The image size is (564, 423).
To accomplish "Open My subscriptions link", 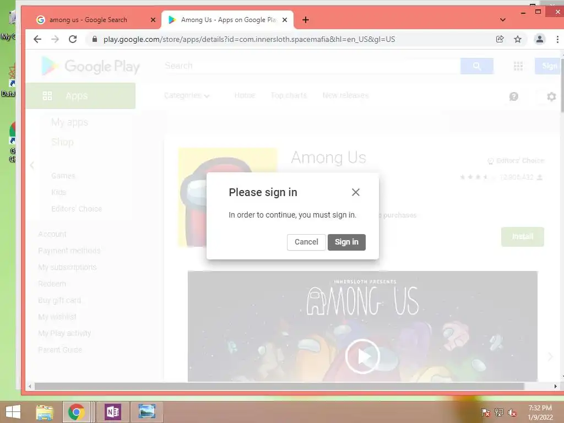I will click(67, 267).
